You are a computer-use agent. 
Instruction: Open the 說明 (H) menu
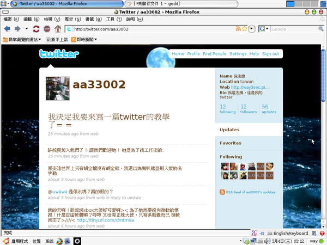click(135, 19)
